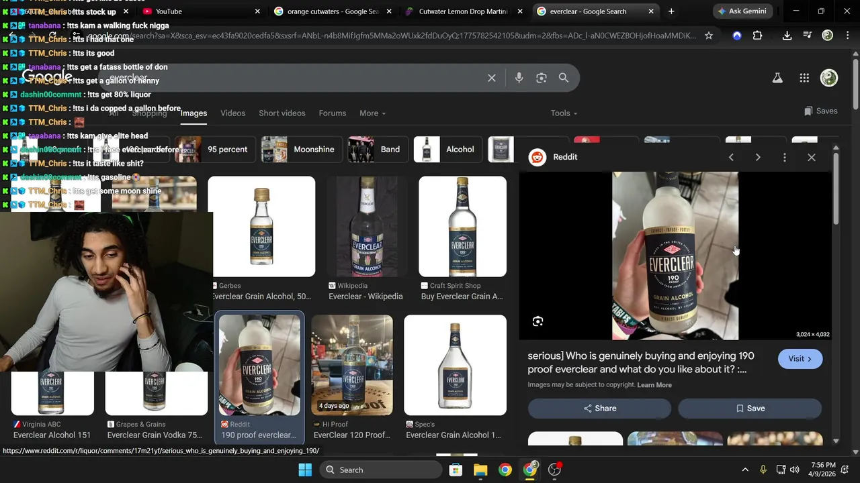Click the Ask Gemini button
Screen dimensions: 860x483
click(x=742, y=11)
